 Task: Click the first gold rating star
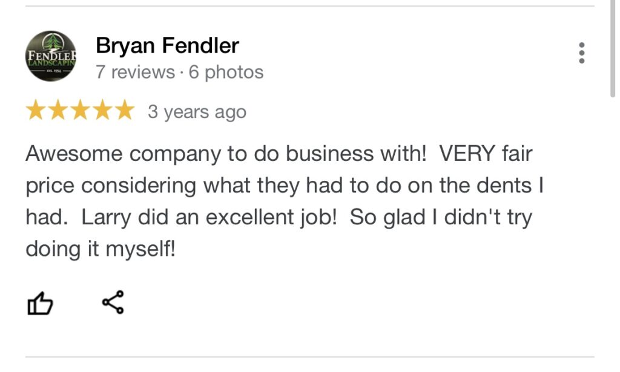coord(36,109)
